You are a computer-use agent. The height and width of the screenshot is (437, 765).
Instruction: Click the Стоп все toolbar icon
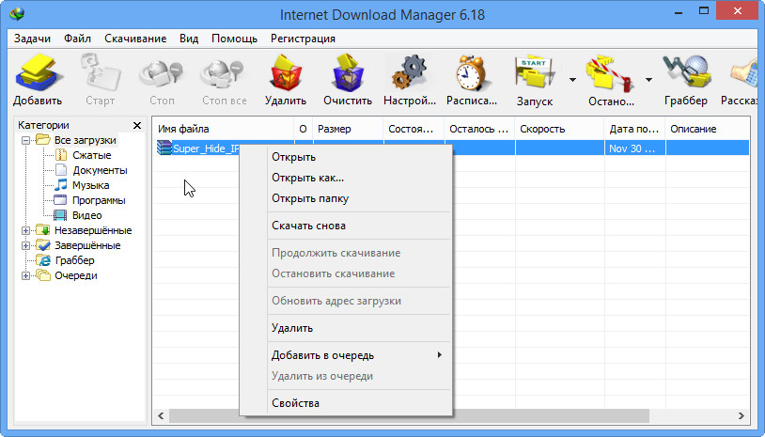pos(223,74)
